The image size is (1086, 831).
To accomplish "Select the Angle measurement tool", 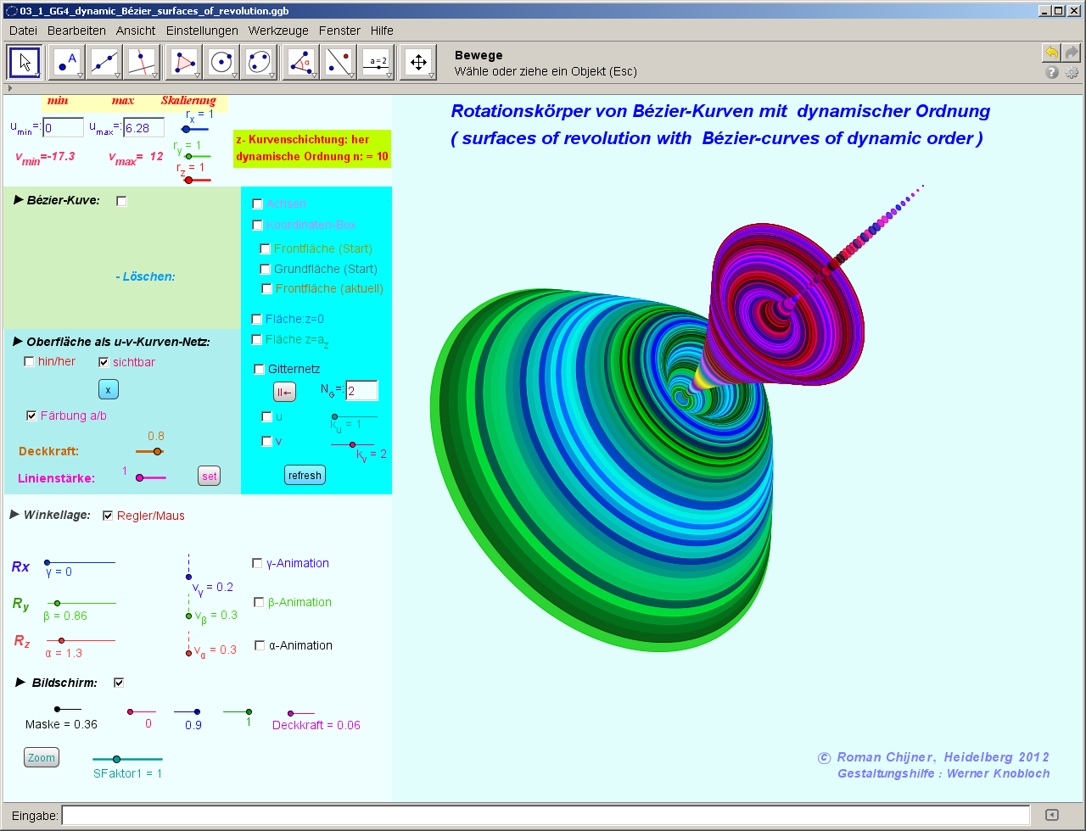I will coord(301,62).
